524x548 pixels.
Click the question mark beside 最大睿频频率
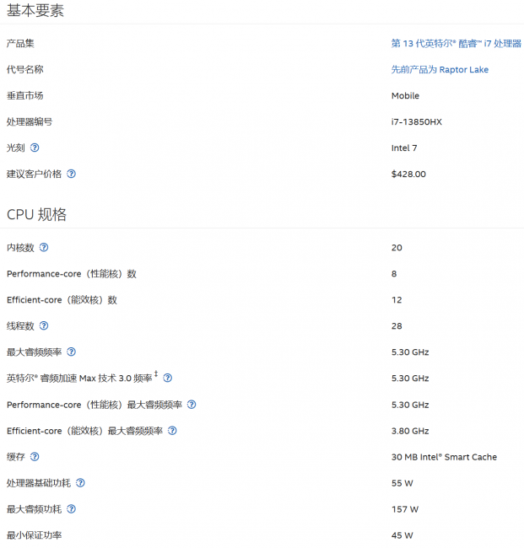(x=72, y=352)
